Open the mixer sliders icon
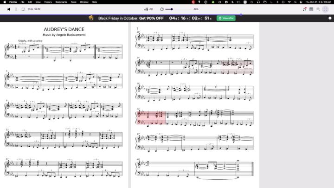334x188 pixels. pos(146,9)
